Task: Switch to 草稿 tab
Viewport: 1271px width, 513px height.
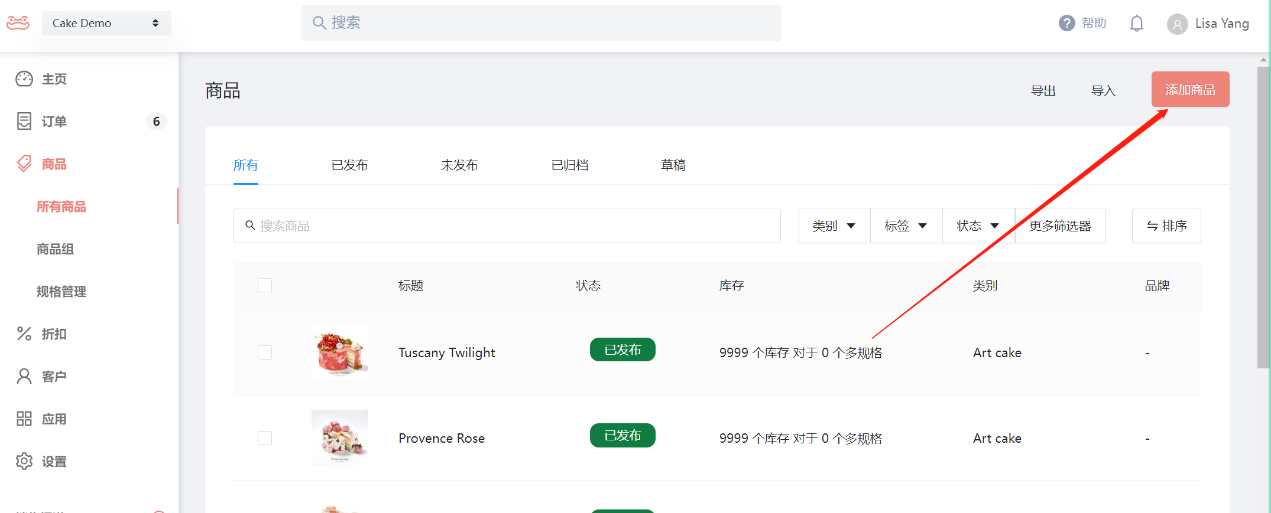Action: pyautogui.click(x=673, y=165)
